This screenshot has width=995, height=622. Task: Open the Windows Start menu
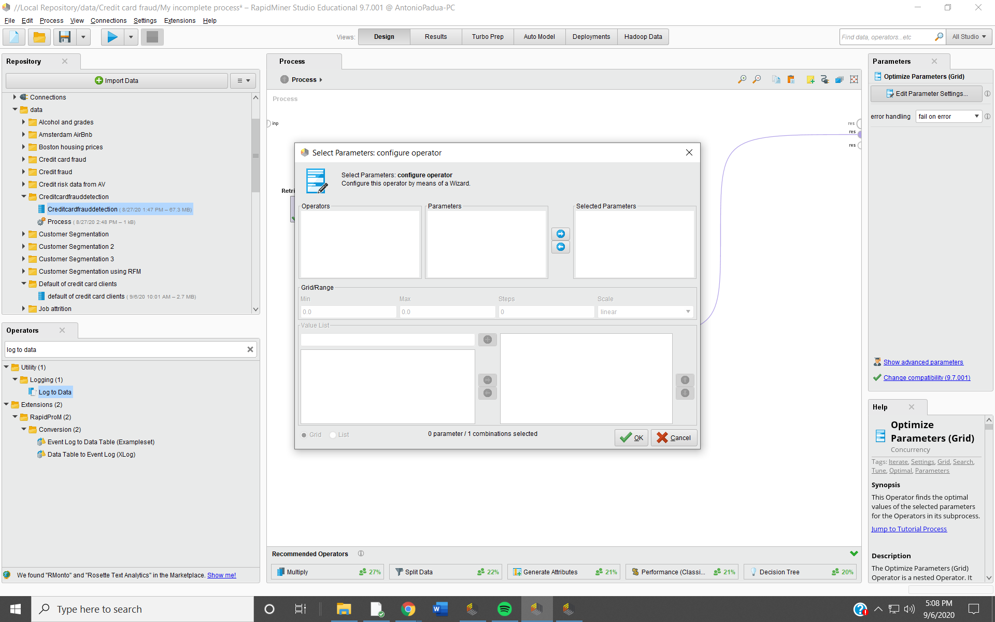[x=16, y=609]
